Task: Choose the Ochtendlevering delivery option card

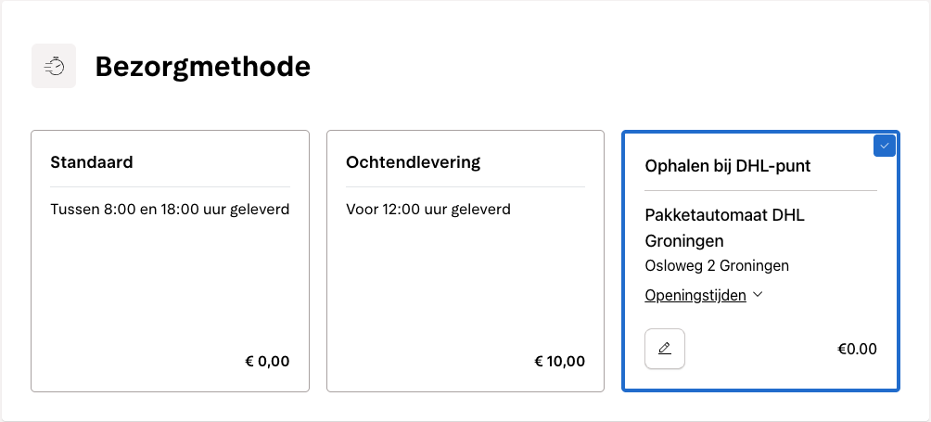Action: click(465, 278)
